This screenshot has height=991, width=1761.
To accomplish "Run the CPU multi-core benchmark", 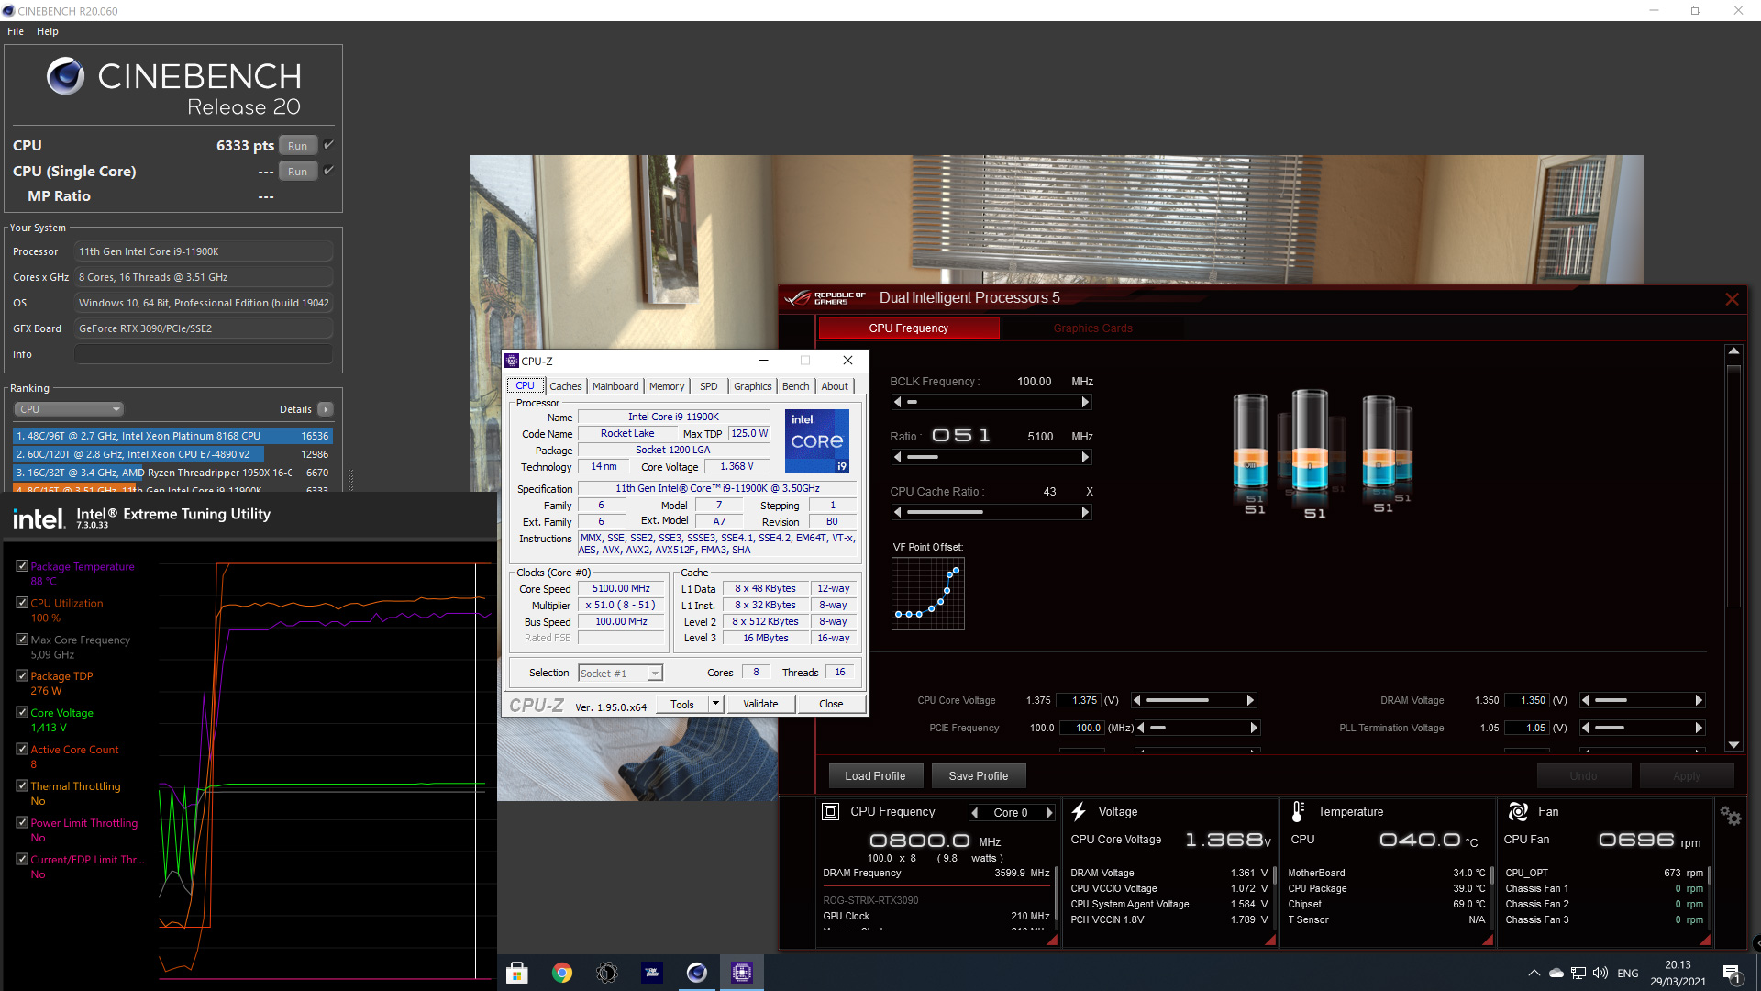I will [x=298, y=146].
